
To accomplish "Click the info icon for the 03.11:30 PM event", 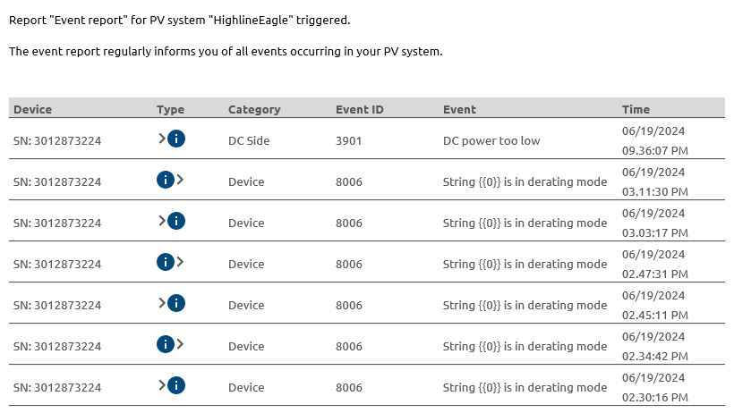I will pos(166,180).
